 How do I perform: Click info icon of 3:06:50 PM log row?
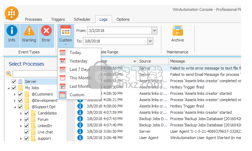(80, 131)
